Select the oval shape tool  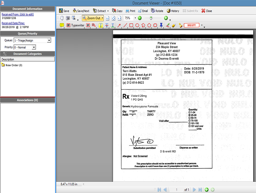[x=137, y=25]
